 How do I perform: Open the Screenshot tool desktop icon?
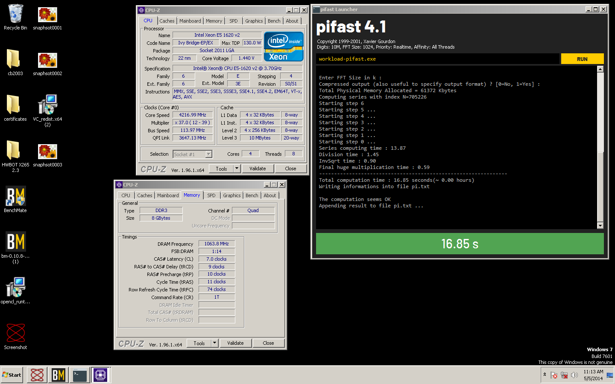tap(15, 336)
